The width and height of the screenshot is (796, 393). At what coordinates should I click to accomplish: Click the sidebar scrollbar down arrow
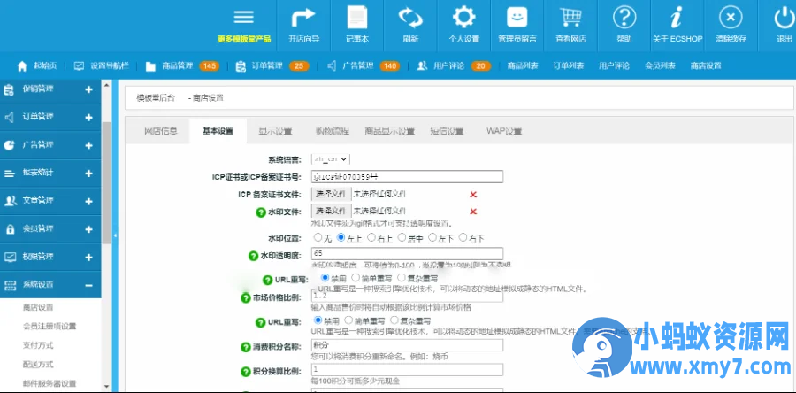tap(107, 387)
